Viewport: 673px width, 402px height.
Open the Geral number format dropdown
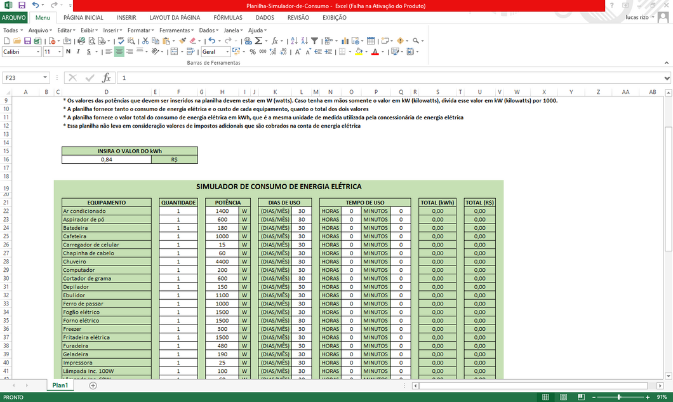pyautogui.click(x=229, y=52)
